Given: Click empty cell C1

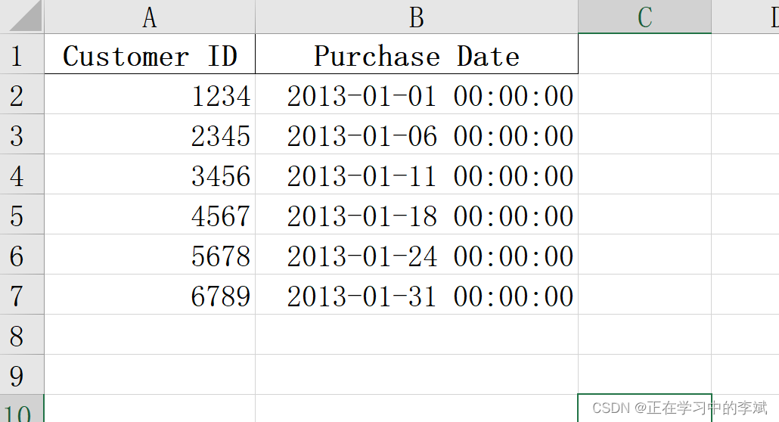Looking at the screenshot, I should click(644, 54).
